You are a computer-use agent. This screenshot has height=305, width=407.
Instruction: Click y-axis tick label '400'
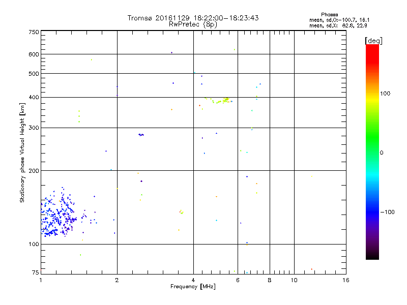pos(34,97)
